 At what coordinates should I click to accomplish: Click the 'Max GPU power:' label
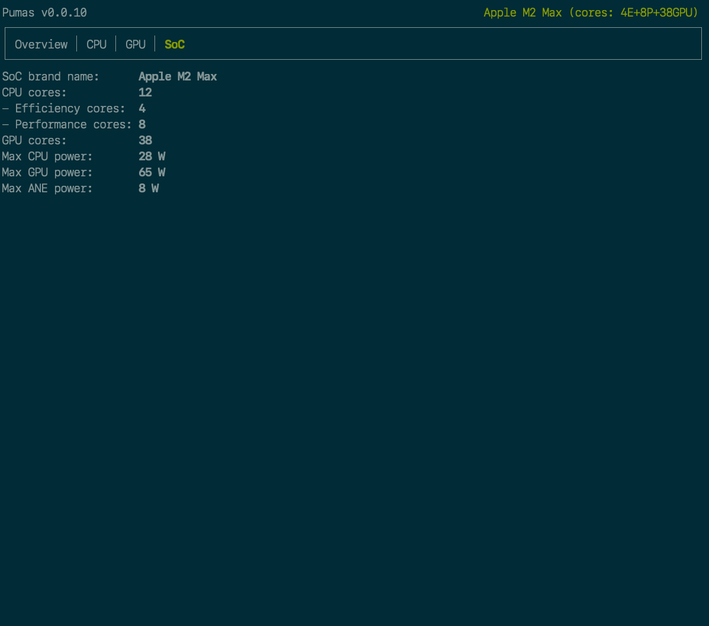[x=47, y=172]
